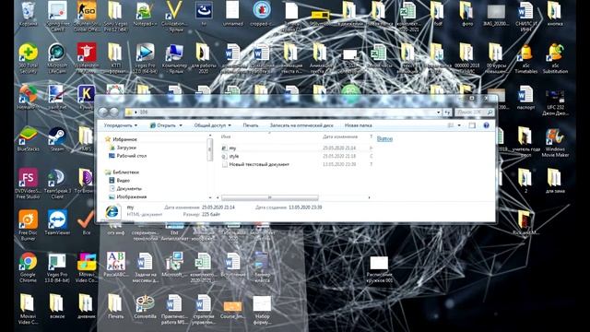Sort by the Имя column header
Image resolution: width=590 pixels, height=332 pixels.
coord(226,136)
